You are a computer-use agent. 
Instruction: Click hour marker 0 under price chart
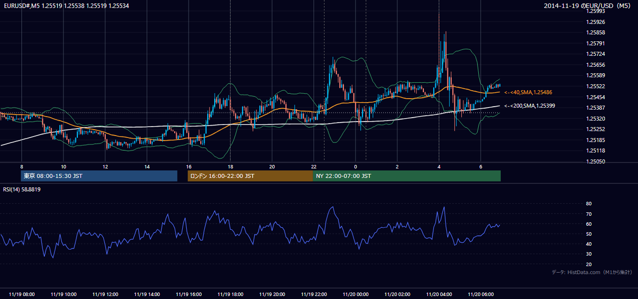[x=355, y=166]
